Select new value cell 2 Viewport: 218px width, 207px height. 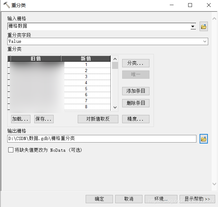click(87, 71)
